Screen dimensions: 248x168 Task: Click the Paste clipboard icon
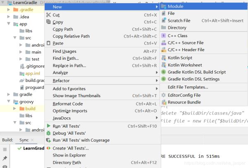pos(48,43)
